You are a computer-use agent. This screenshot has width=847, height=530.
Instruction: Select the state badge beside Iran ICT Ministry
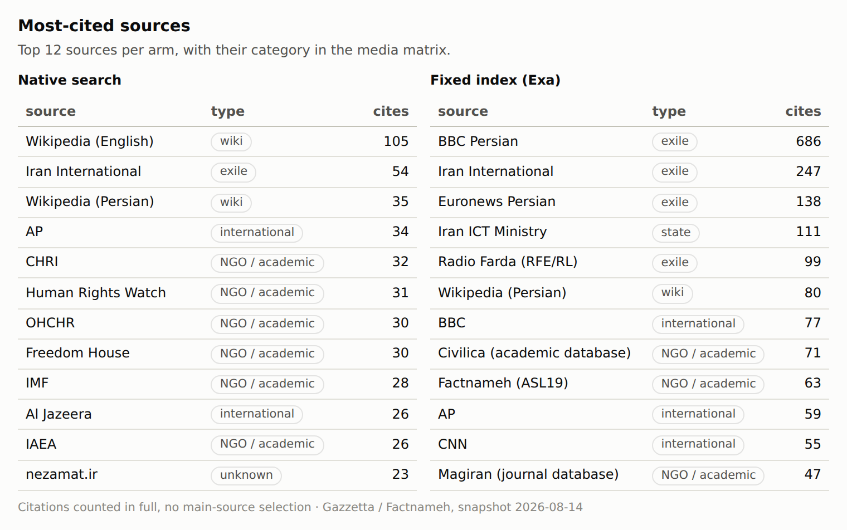(676, 233)
